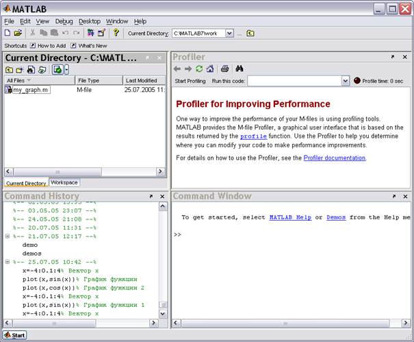This screenshot has width=414, height=342.
Task: Copy selection using toolbar copy icon
Action: pyautogui.click(x=43, y=33)
